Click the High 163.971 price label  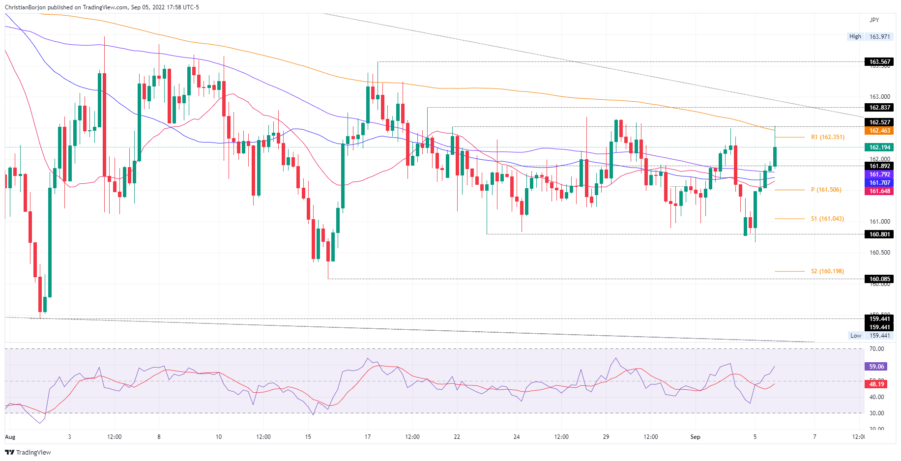pos(870,36)
